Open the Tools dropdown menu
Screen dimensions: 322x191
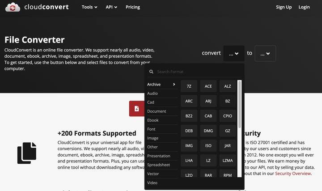click(x=89, y=7)
